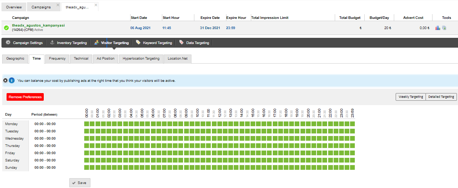Click the Budget/Day value 20 ₺
Screen dimensions: 458x188
point(388,28)
